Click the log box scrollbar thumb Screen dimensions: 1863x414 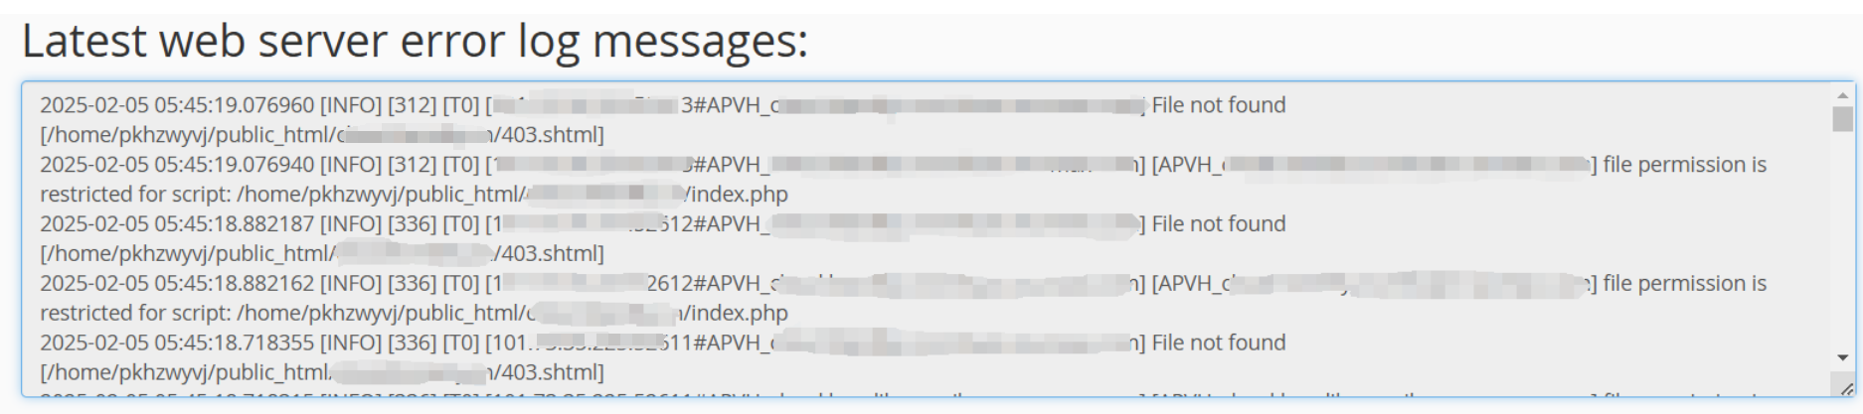[x=1842, y=118]
